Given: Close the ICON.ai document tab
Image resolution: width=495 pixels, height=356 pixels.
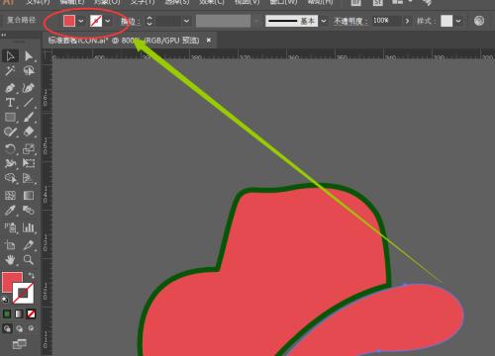Looking at the screenshot, I should 209,41.
